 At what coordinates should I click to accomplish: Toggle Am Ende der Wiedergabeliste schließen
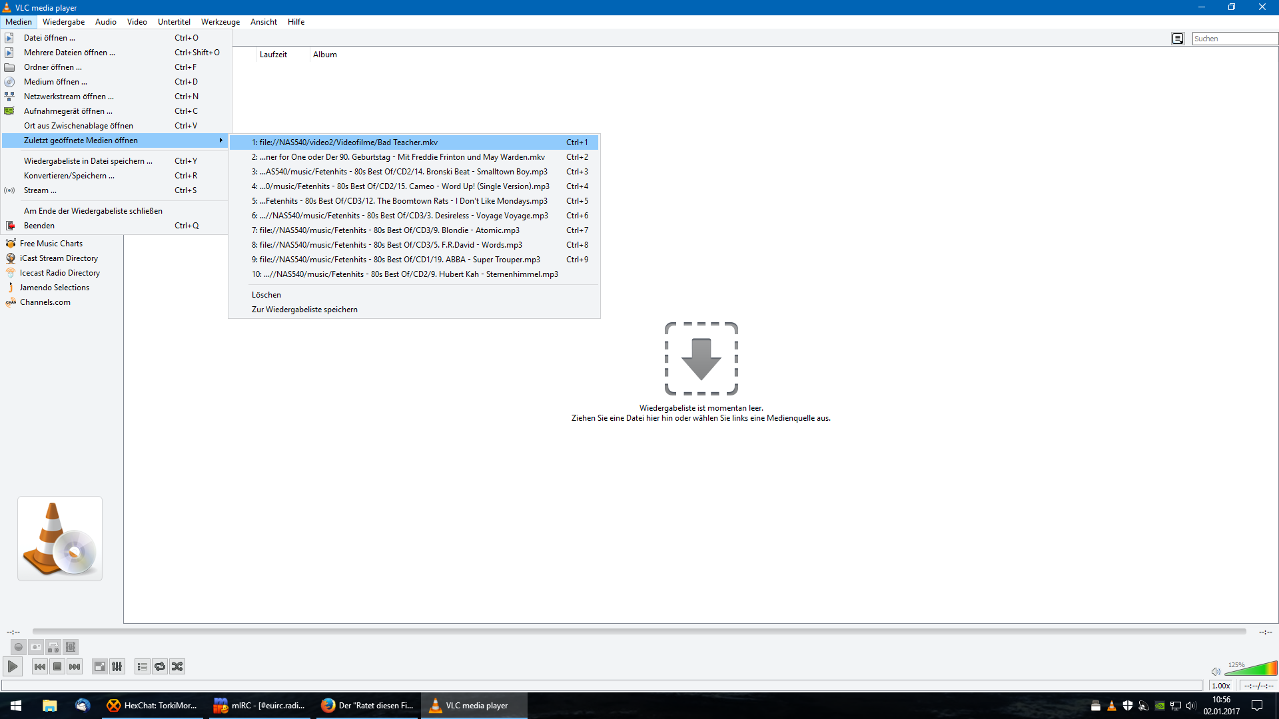116,211
